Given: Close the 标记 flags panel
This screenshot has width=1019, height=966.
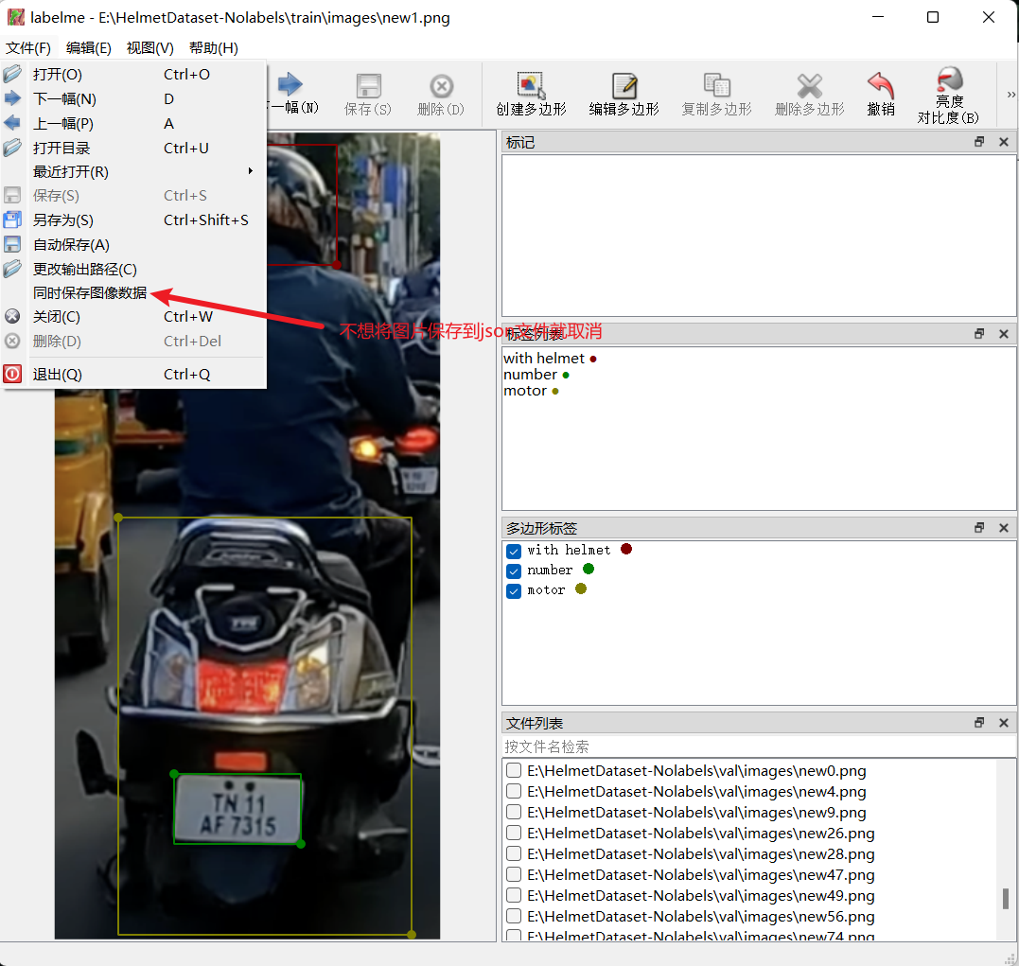Looking at the screenshot, I should 1004,142.
